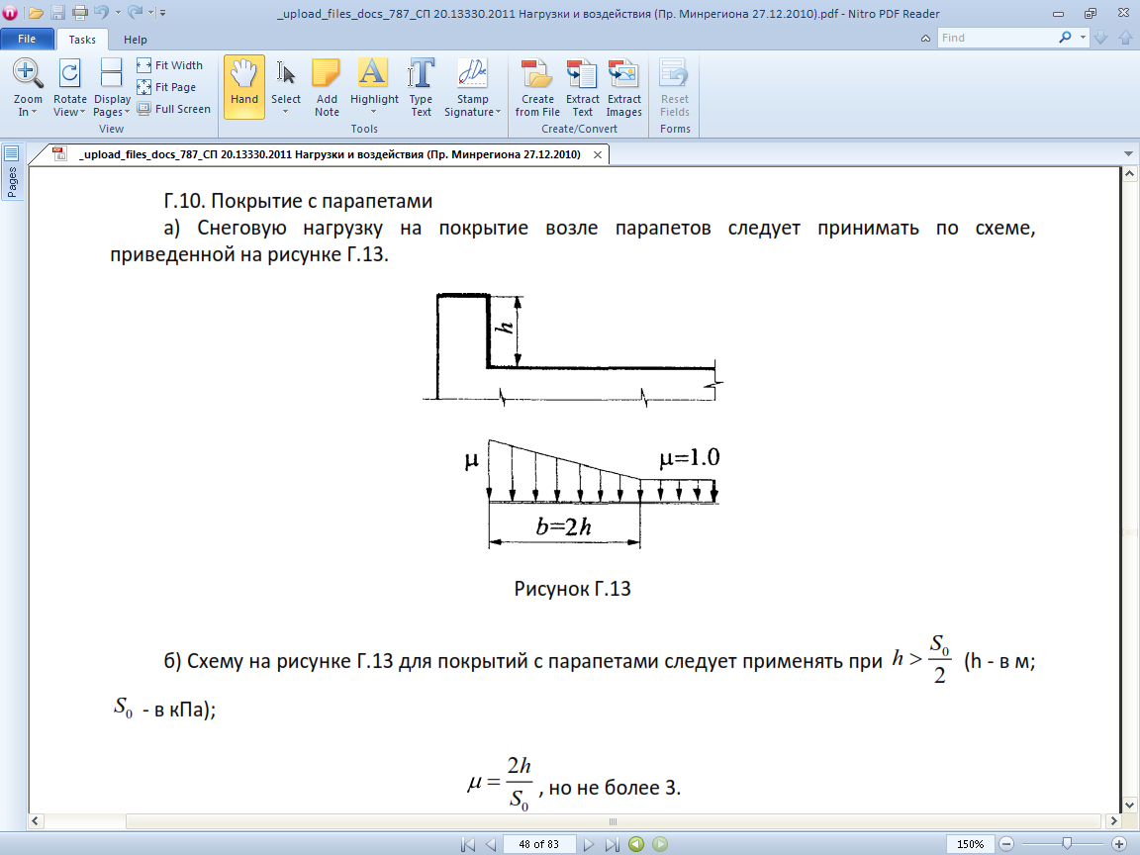Image resolution: width=1140 pixels, height=855 pixels.
Task: Close the open PDF document tab
Action: 598,154
